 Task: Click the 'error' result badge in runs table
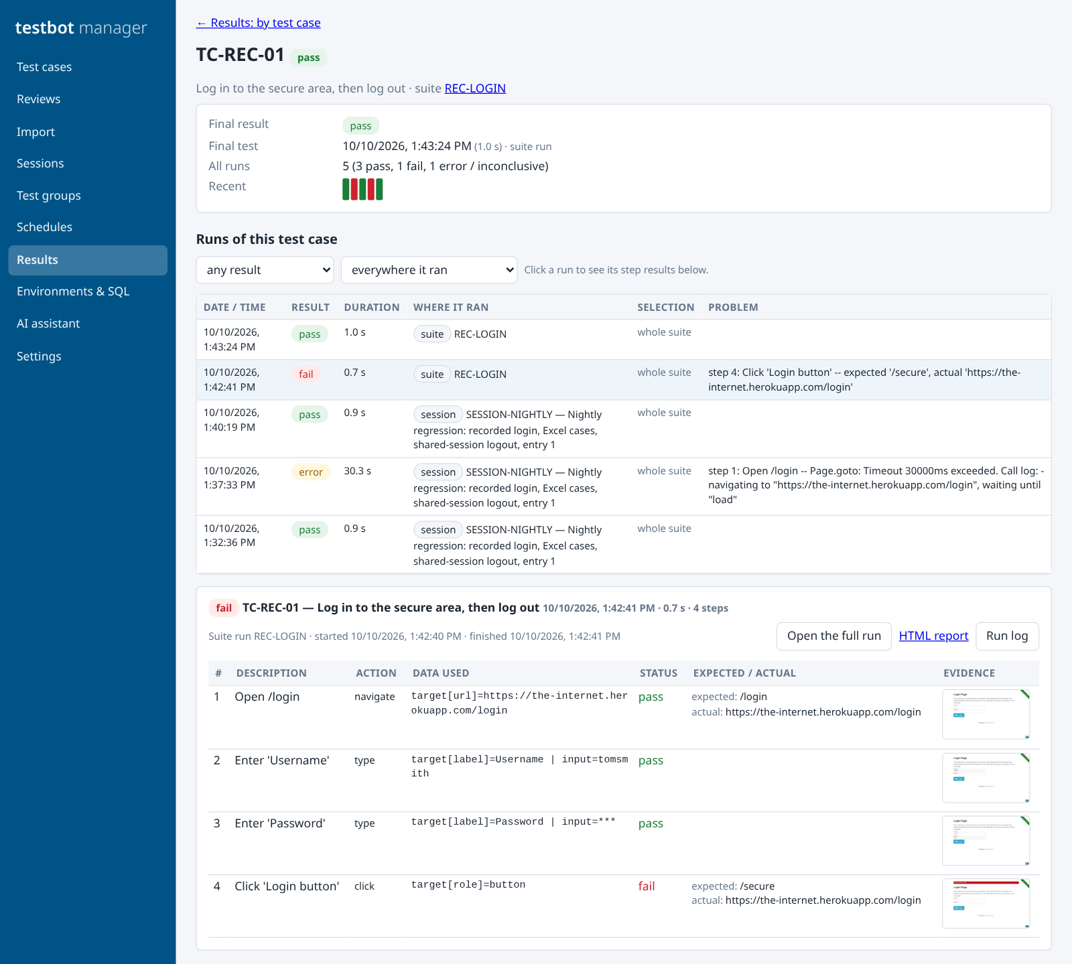pyautogui.click(x=311, y=472)
